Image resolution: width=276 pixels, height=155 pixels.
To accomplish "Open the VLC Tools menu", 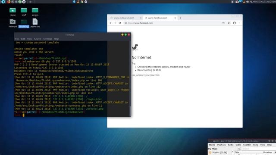I will (x=255, y=145).
